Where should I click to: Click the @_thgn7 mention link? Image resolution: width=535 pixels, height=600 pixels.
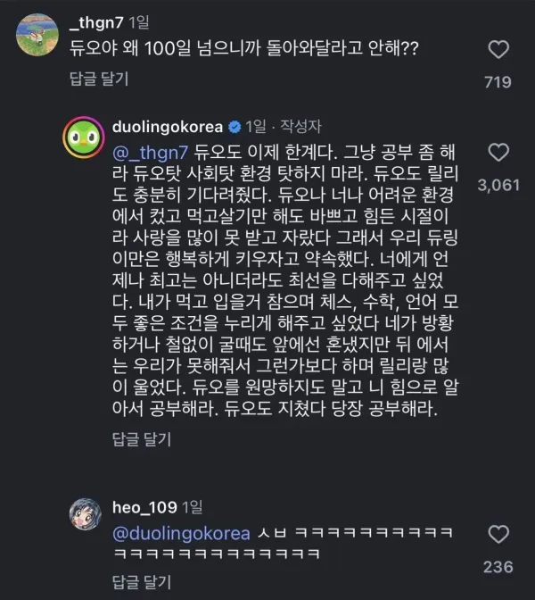coord(150,153)
